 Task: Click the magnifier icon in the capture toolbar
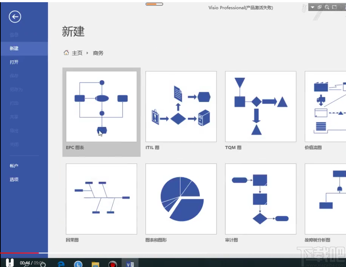[x=327, y=7]
